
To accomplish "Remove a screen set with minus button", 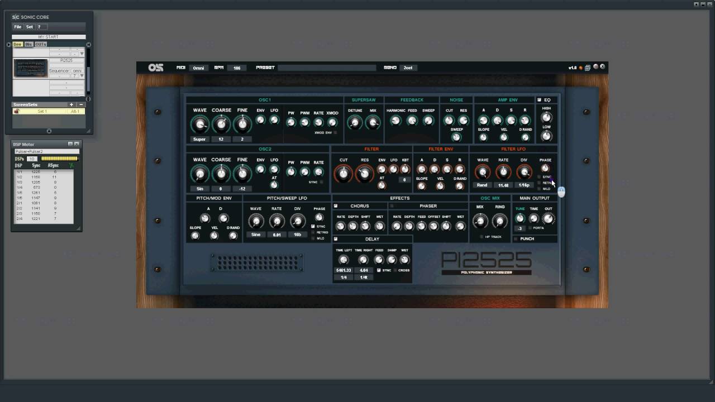I will [x=81, y=104].
